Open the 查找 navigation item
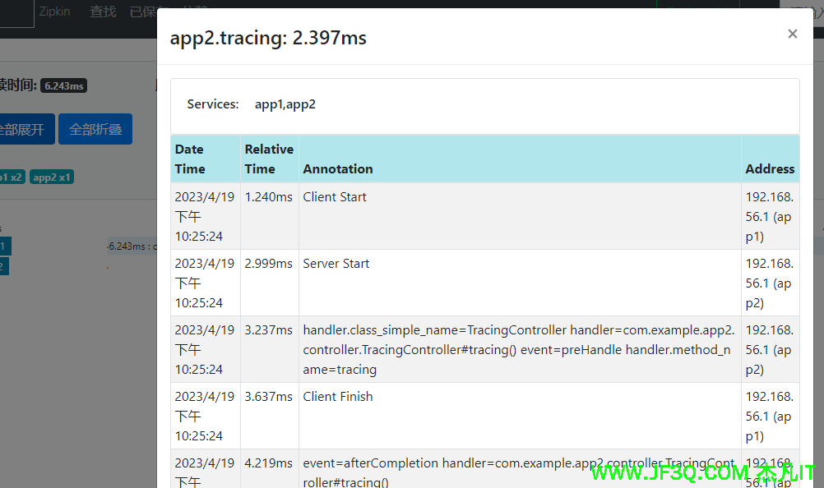Image resolution: width=824 pixels, height=488 pixels. click(x=103, y=12)
